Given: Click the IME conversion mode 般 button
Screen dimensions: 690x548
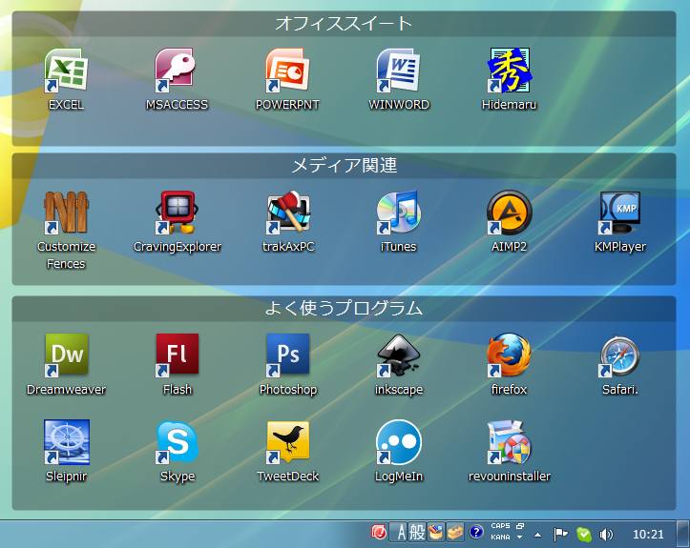Looking at the screenshot, I should (417, 533).
